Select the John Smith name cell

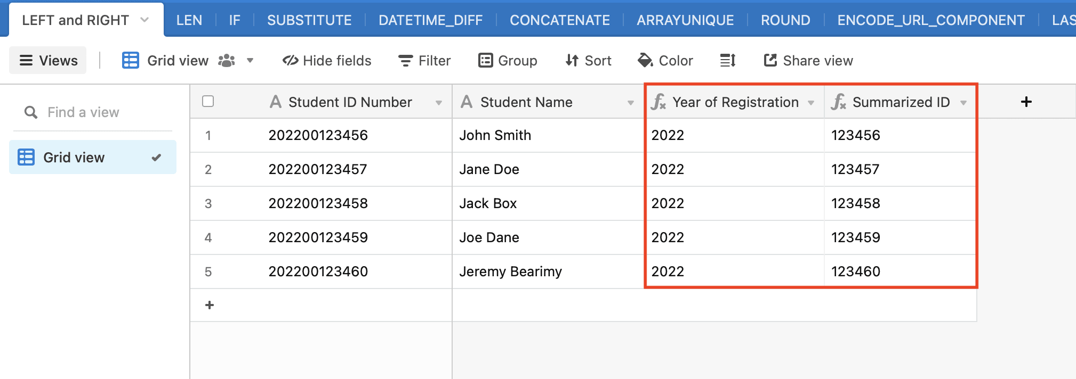548,135
